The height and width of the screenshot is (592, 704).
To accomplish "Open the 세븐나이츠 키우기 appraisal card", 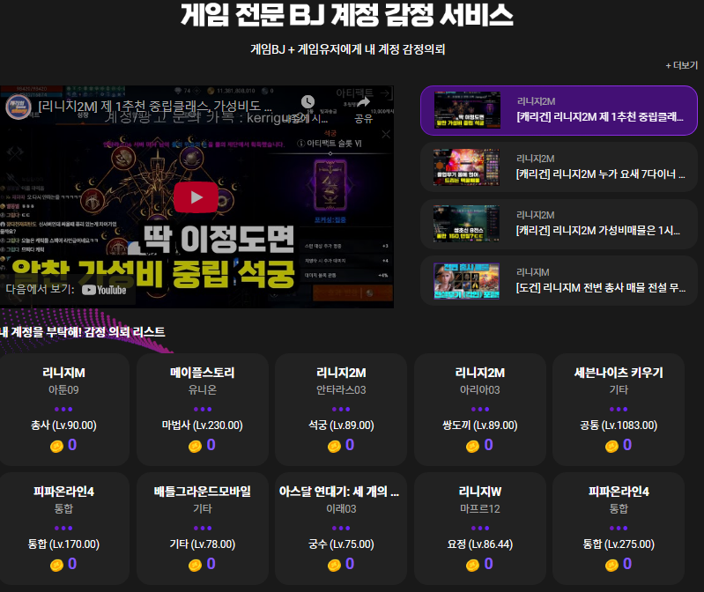I will [619, 410].
